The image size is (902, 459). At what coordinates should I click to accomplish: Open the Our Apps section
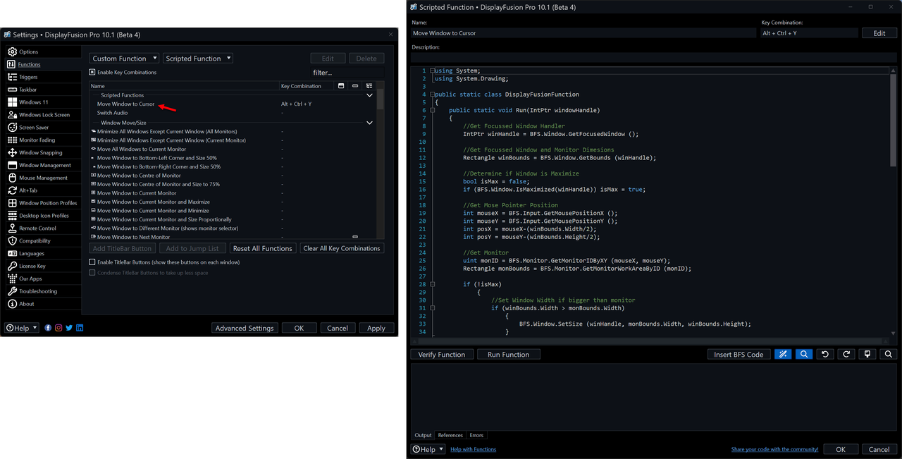click(x=43, y=279)
